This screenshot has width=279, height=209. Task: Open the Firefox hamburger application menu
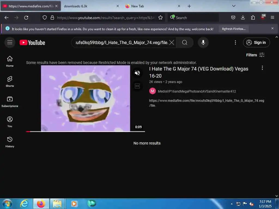[x=272, y=17]
